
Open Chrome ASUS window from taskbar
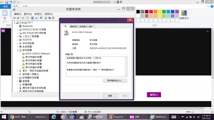click(18, 117)
